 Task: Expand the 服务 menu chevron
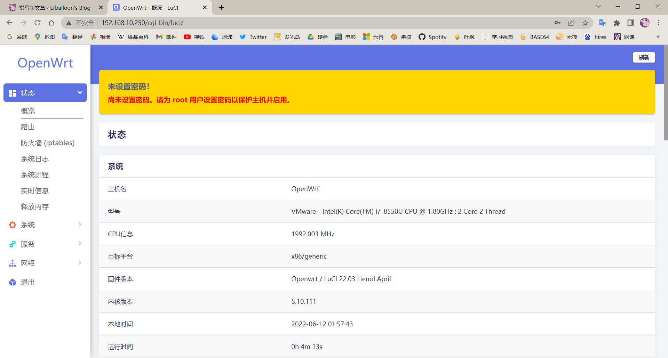80,244
